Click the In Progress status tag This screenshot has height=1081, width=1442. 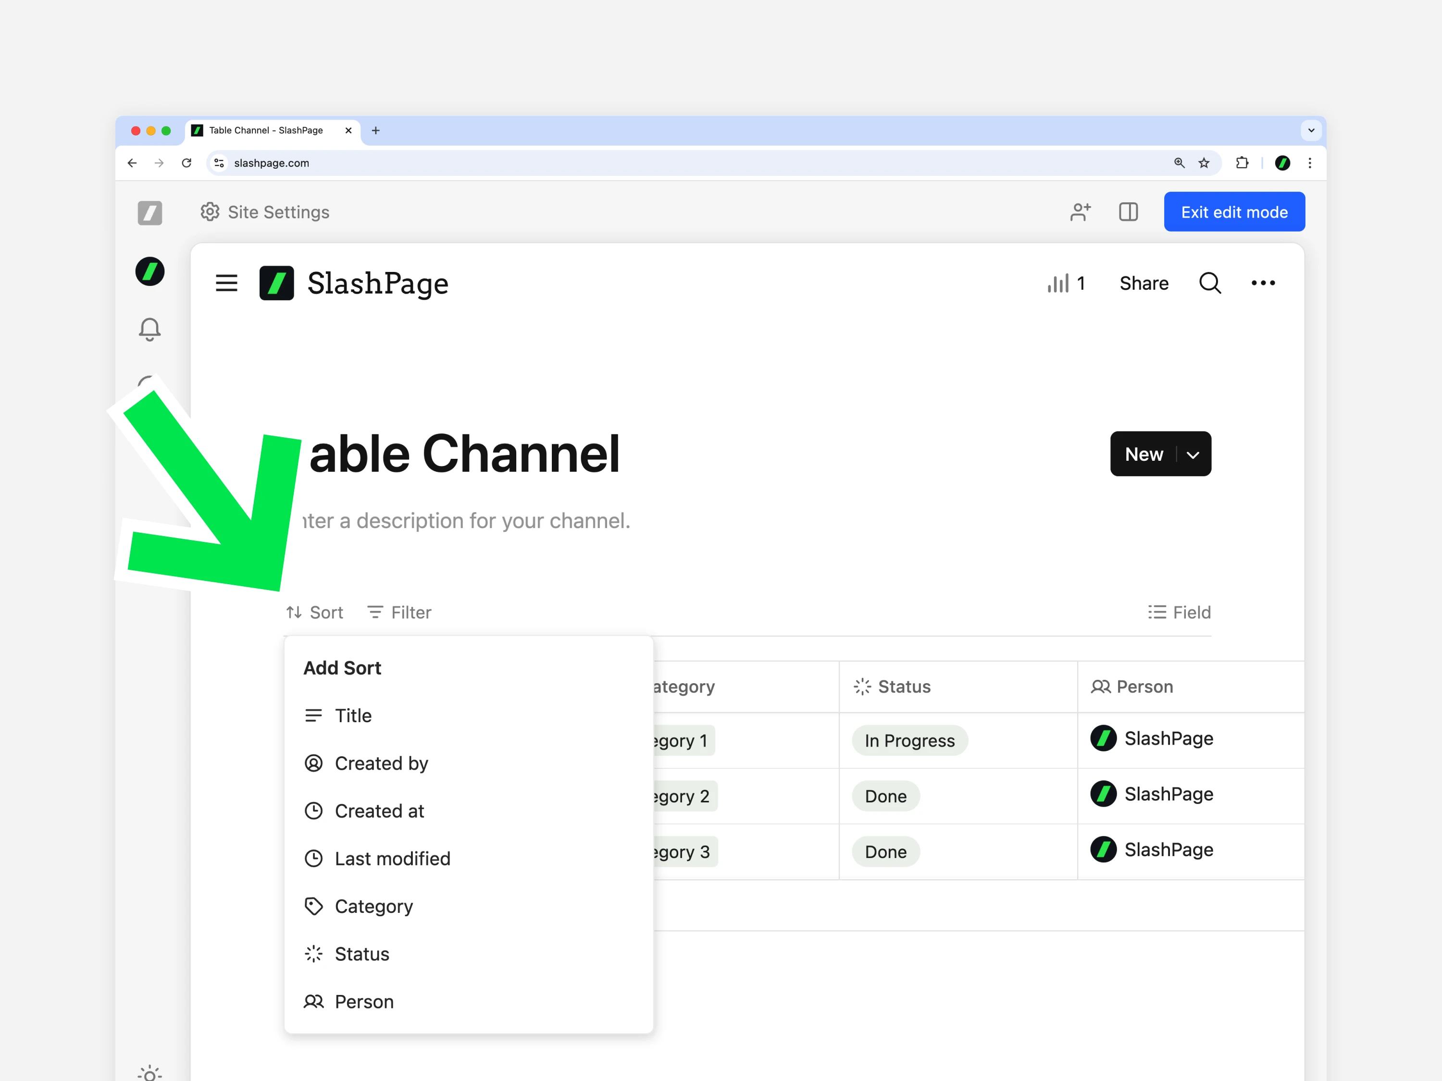tap(909, 740)
